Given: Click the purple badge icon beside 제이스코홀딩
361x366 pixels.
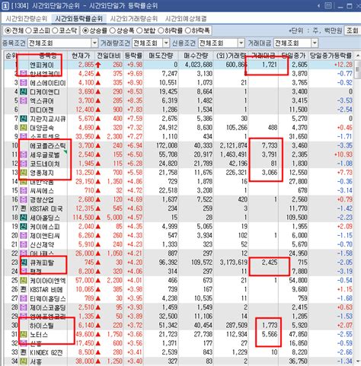Looking at the screenshot, I should (24, 307).
